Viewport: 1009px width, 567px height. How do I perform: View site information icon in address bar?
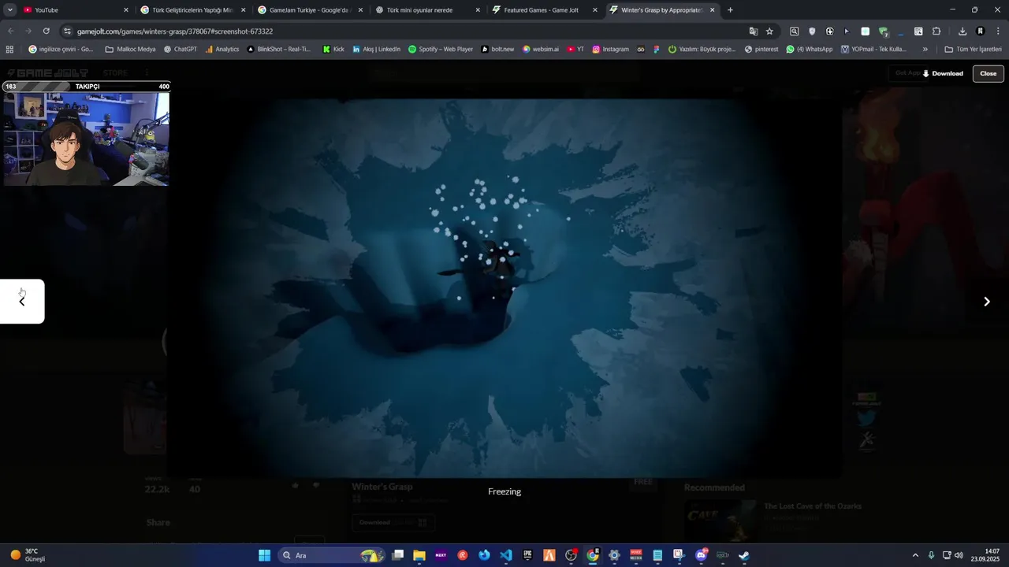pos(67,31)
